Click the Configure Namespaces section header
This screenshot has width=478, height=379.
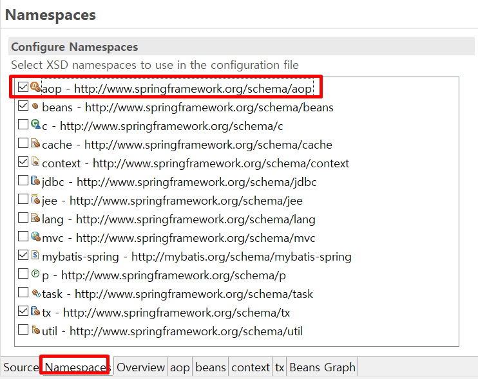click(x=242, y=46)
